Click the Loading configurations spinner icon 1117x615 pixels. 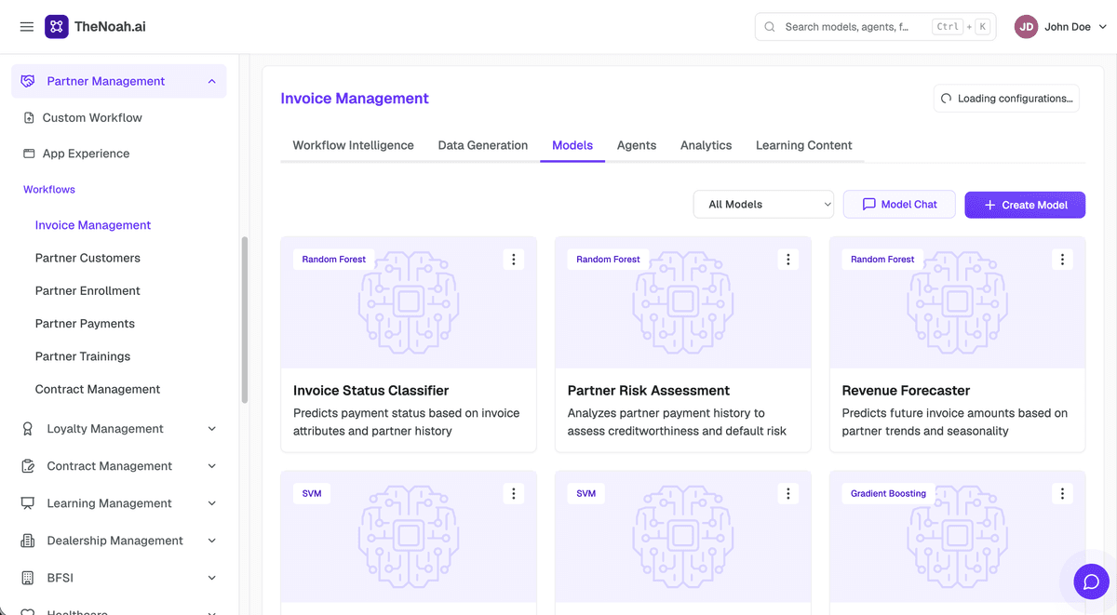click(947, 99)
